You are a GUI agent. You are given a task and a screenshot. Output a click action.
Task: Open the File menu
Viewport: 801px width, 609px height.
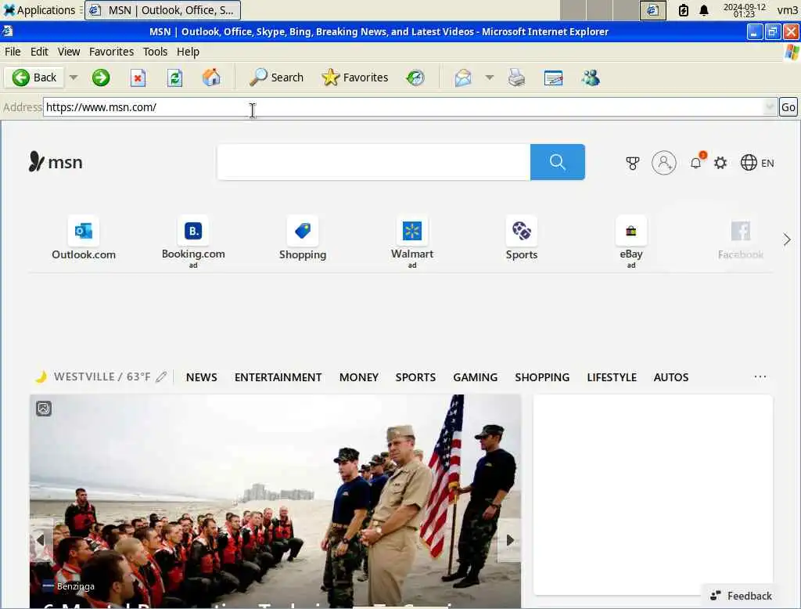pyautogui.click(x=13, y=52)
